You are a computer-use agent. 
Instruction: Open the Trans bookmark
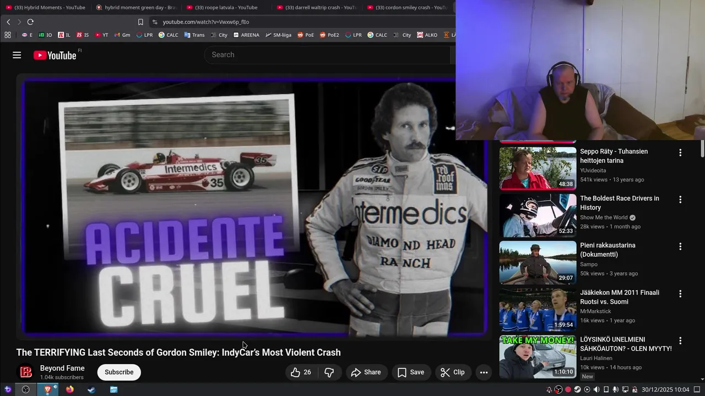[x=194, y=35]
